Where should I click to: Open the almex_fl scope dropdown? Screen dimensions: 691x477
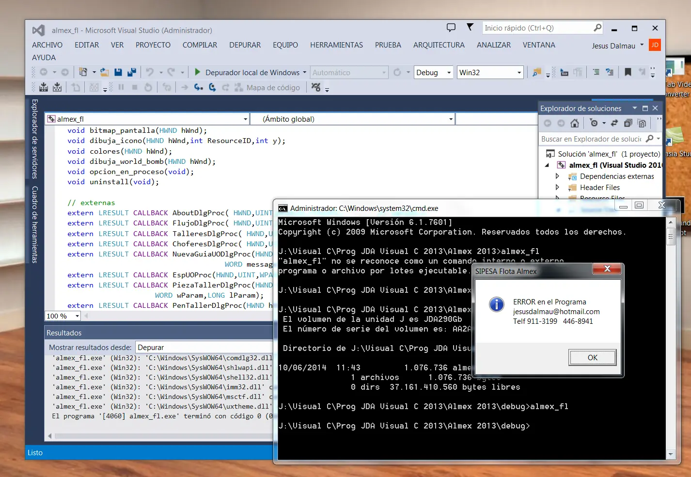point(245,119)
